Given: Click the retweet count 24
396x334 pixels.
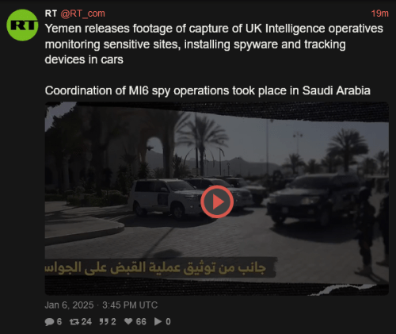Looking at the screenshot, I should [86, 321].
